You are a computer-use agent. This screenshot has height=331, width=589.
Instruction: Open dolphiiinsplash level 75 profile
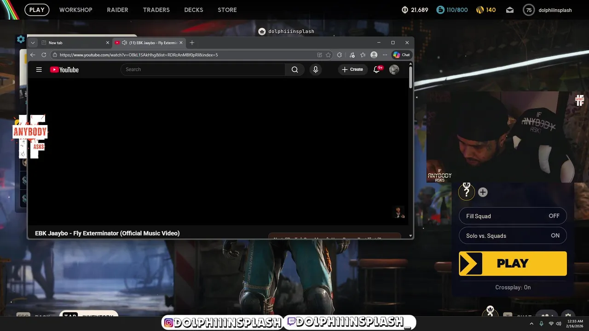(x=548, y=10)
